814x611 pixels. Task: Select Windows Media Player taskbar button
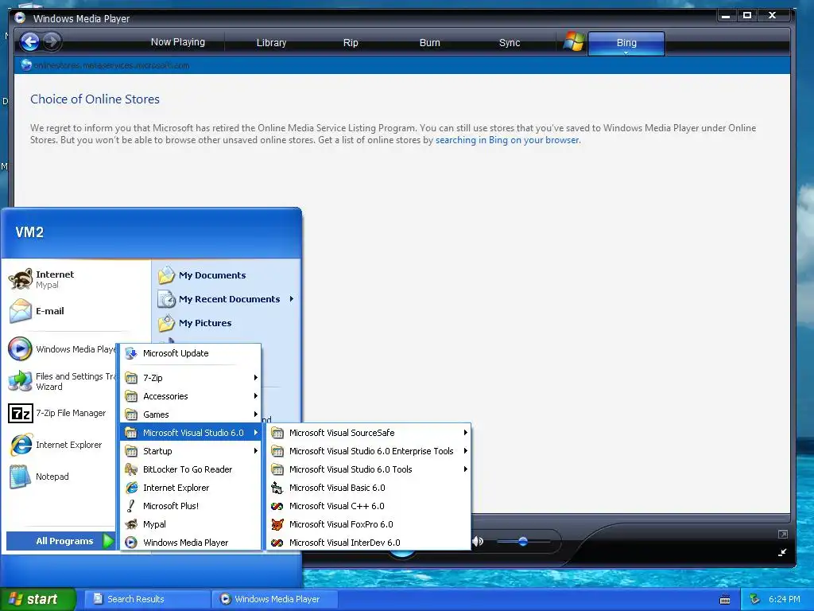pos(275,599)
